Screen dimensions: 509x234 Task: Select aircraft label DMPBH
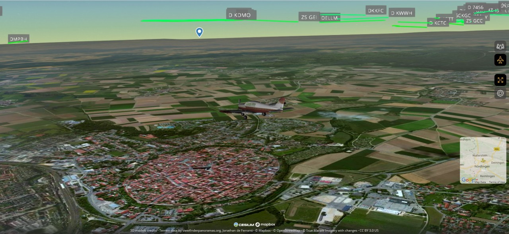click(x=19, y=39)
